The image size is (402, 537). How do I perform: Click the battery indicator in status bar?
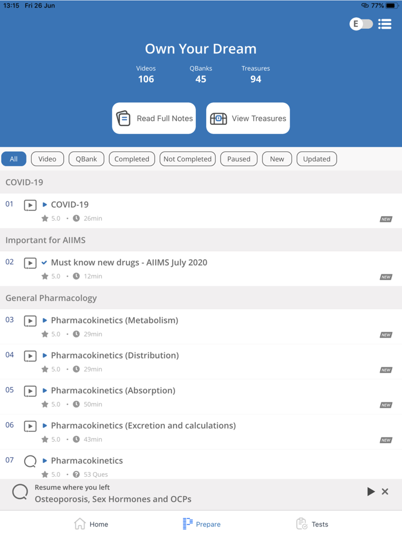point(392,6)
